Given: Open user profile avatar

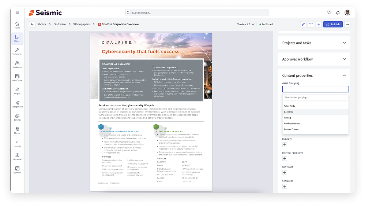Looking at the screenshot, I should (347, 12).
